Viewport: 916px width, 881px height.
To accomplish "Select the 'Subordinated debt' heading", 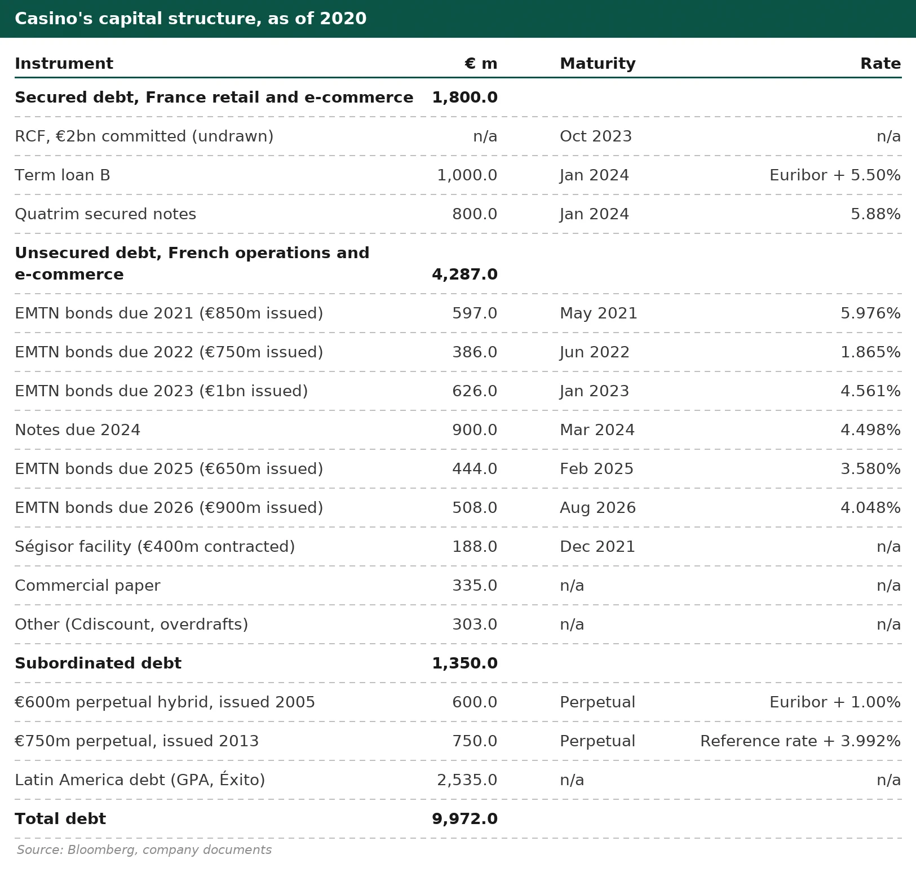I will (98, 663).
